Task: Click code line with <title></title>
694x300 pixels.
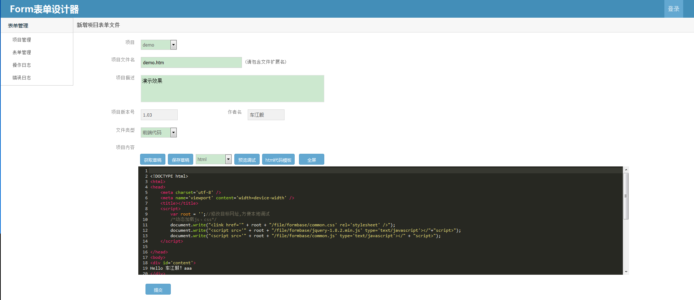Action: point(179,203)
